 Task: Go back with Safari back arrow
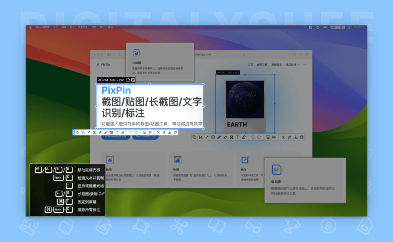[120, 54]
